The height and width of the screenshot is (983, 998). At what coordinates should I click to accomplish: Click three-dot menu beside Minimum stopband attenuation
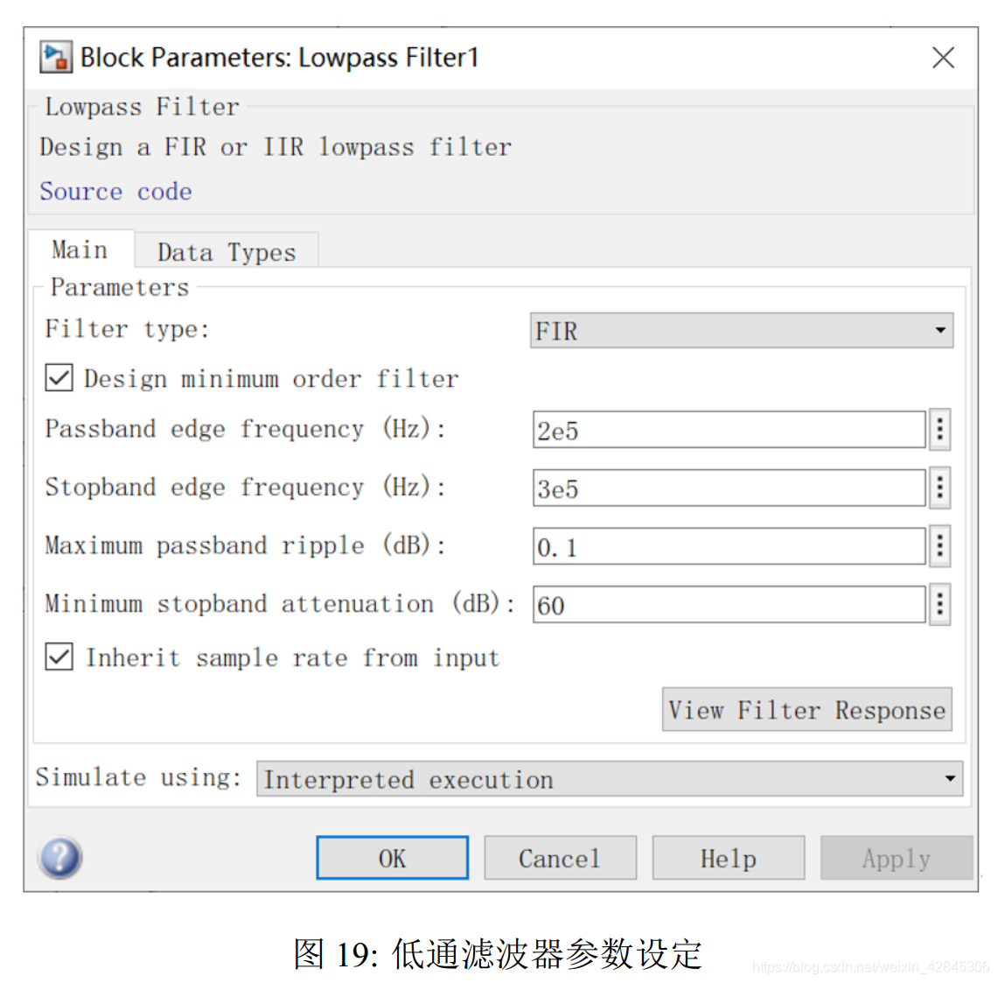click(939, 604)
